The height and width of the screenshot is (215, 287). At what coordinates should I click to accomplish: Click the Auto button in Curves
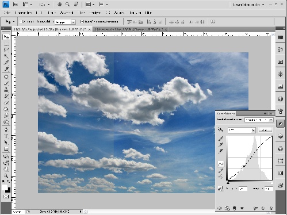[265, 130]
